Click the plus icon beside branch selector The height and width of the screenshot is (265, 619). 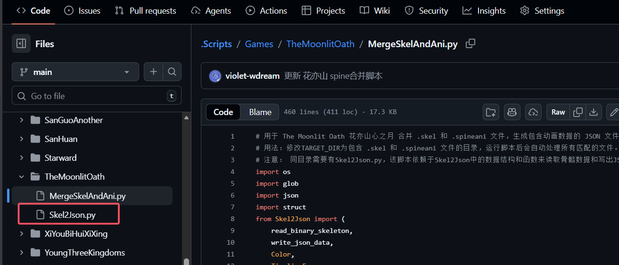click(153, 72)
